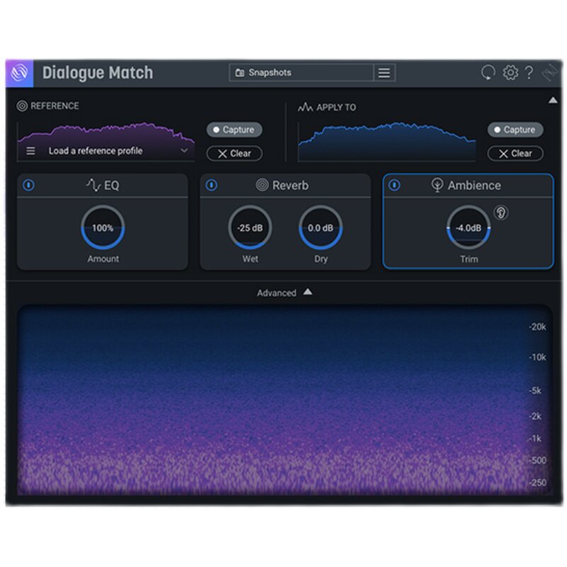Click the -5k frequency label
This screenshot has width=567, height=567.
click(x=535, y=391)
